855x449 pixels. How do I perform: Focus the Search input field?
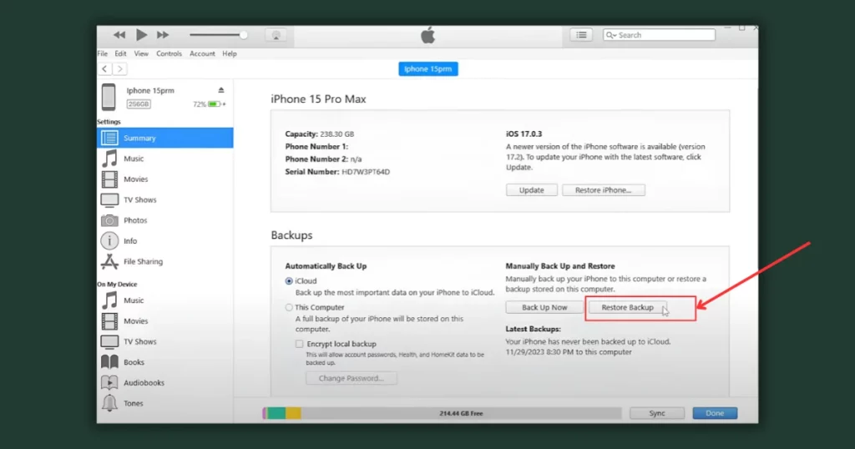point(659,35)
